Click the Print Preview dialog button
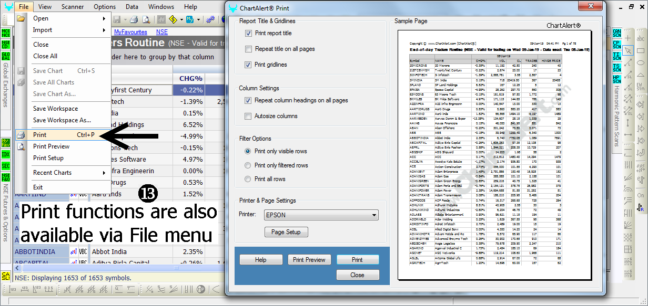648x306 pixels. tap(309, 260)
